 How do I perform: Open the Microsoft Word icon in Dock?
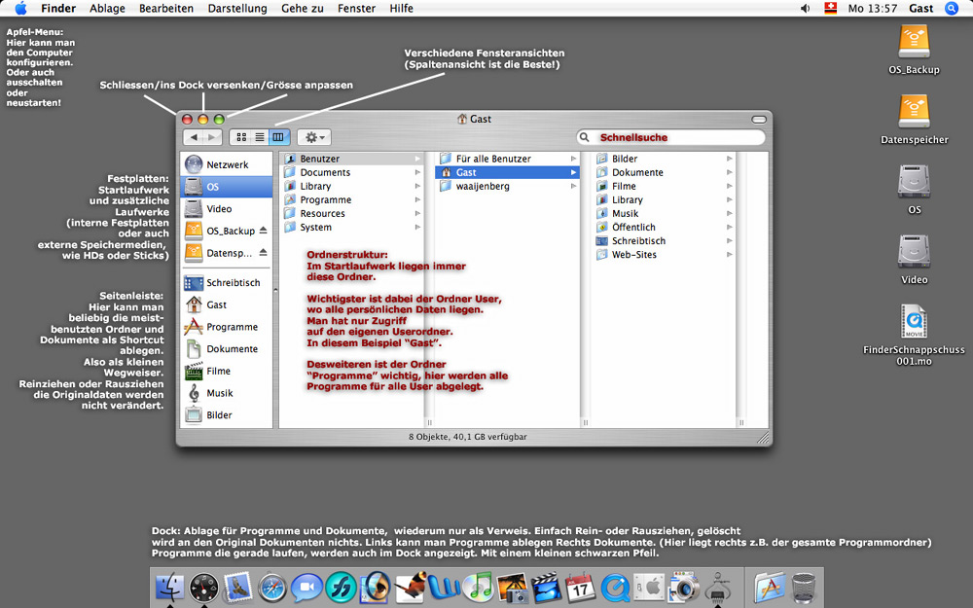[x=444, y=587]
